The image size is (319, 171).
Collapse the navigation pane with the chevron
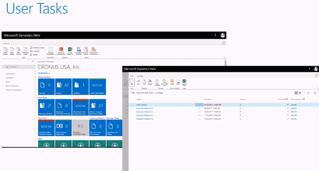click(x=33, y=61)
